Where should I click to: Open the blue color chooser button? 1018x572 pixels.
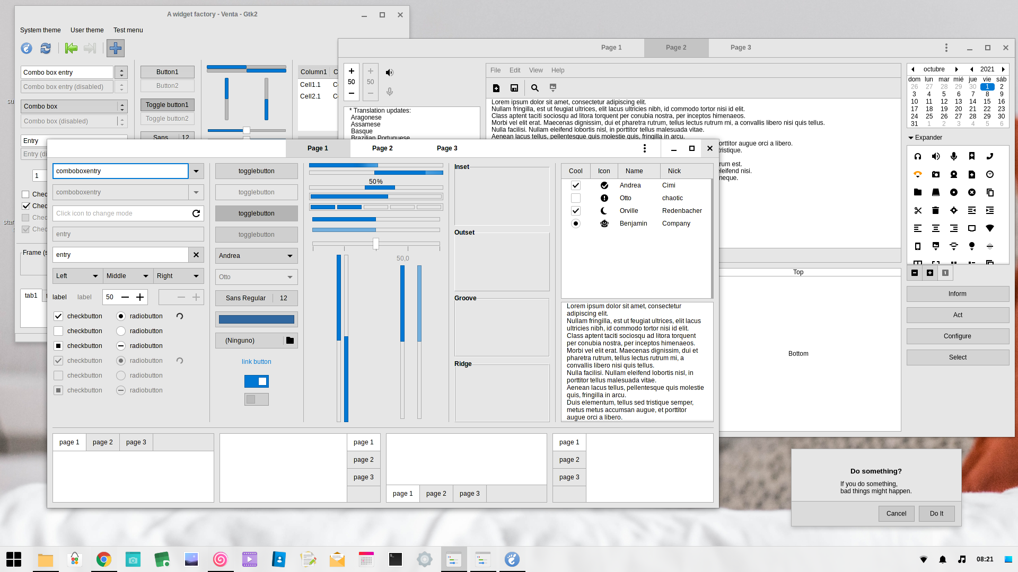(x=257, y=319)
